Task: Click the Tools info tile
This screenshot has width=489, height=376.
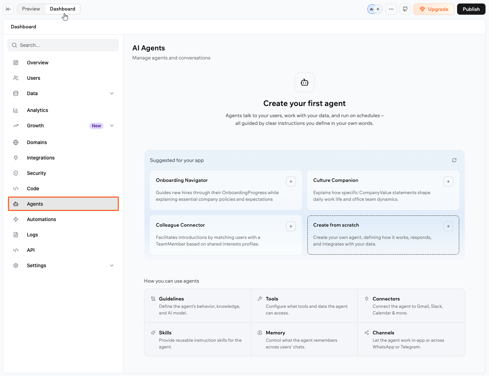Action: [x=304, y=306]
